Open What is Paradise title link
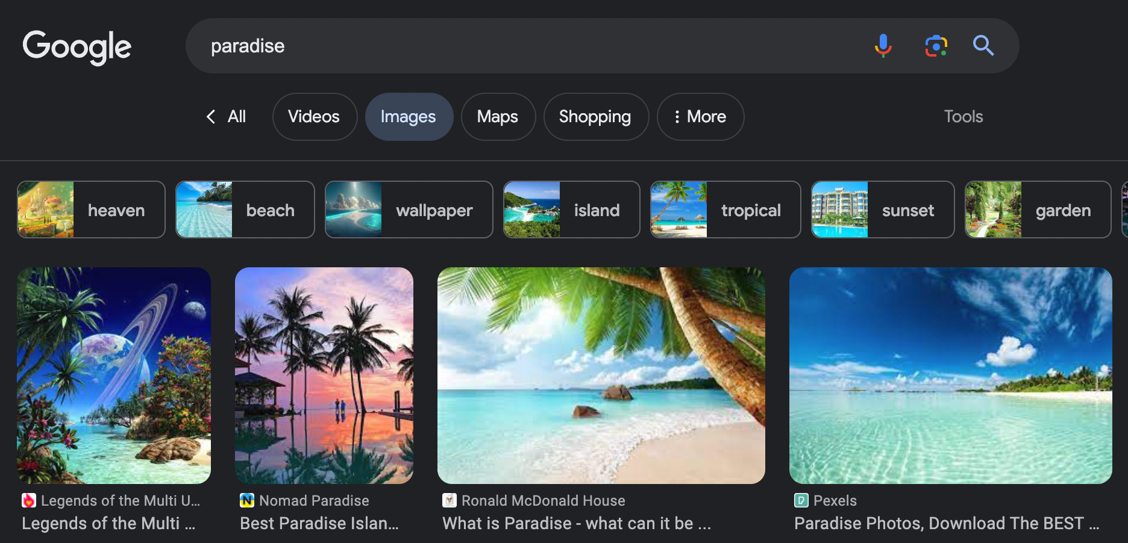This screenshot has width=1128, height=543. tap(577, 523)
